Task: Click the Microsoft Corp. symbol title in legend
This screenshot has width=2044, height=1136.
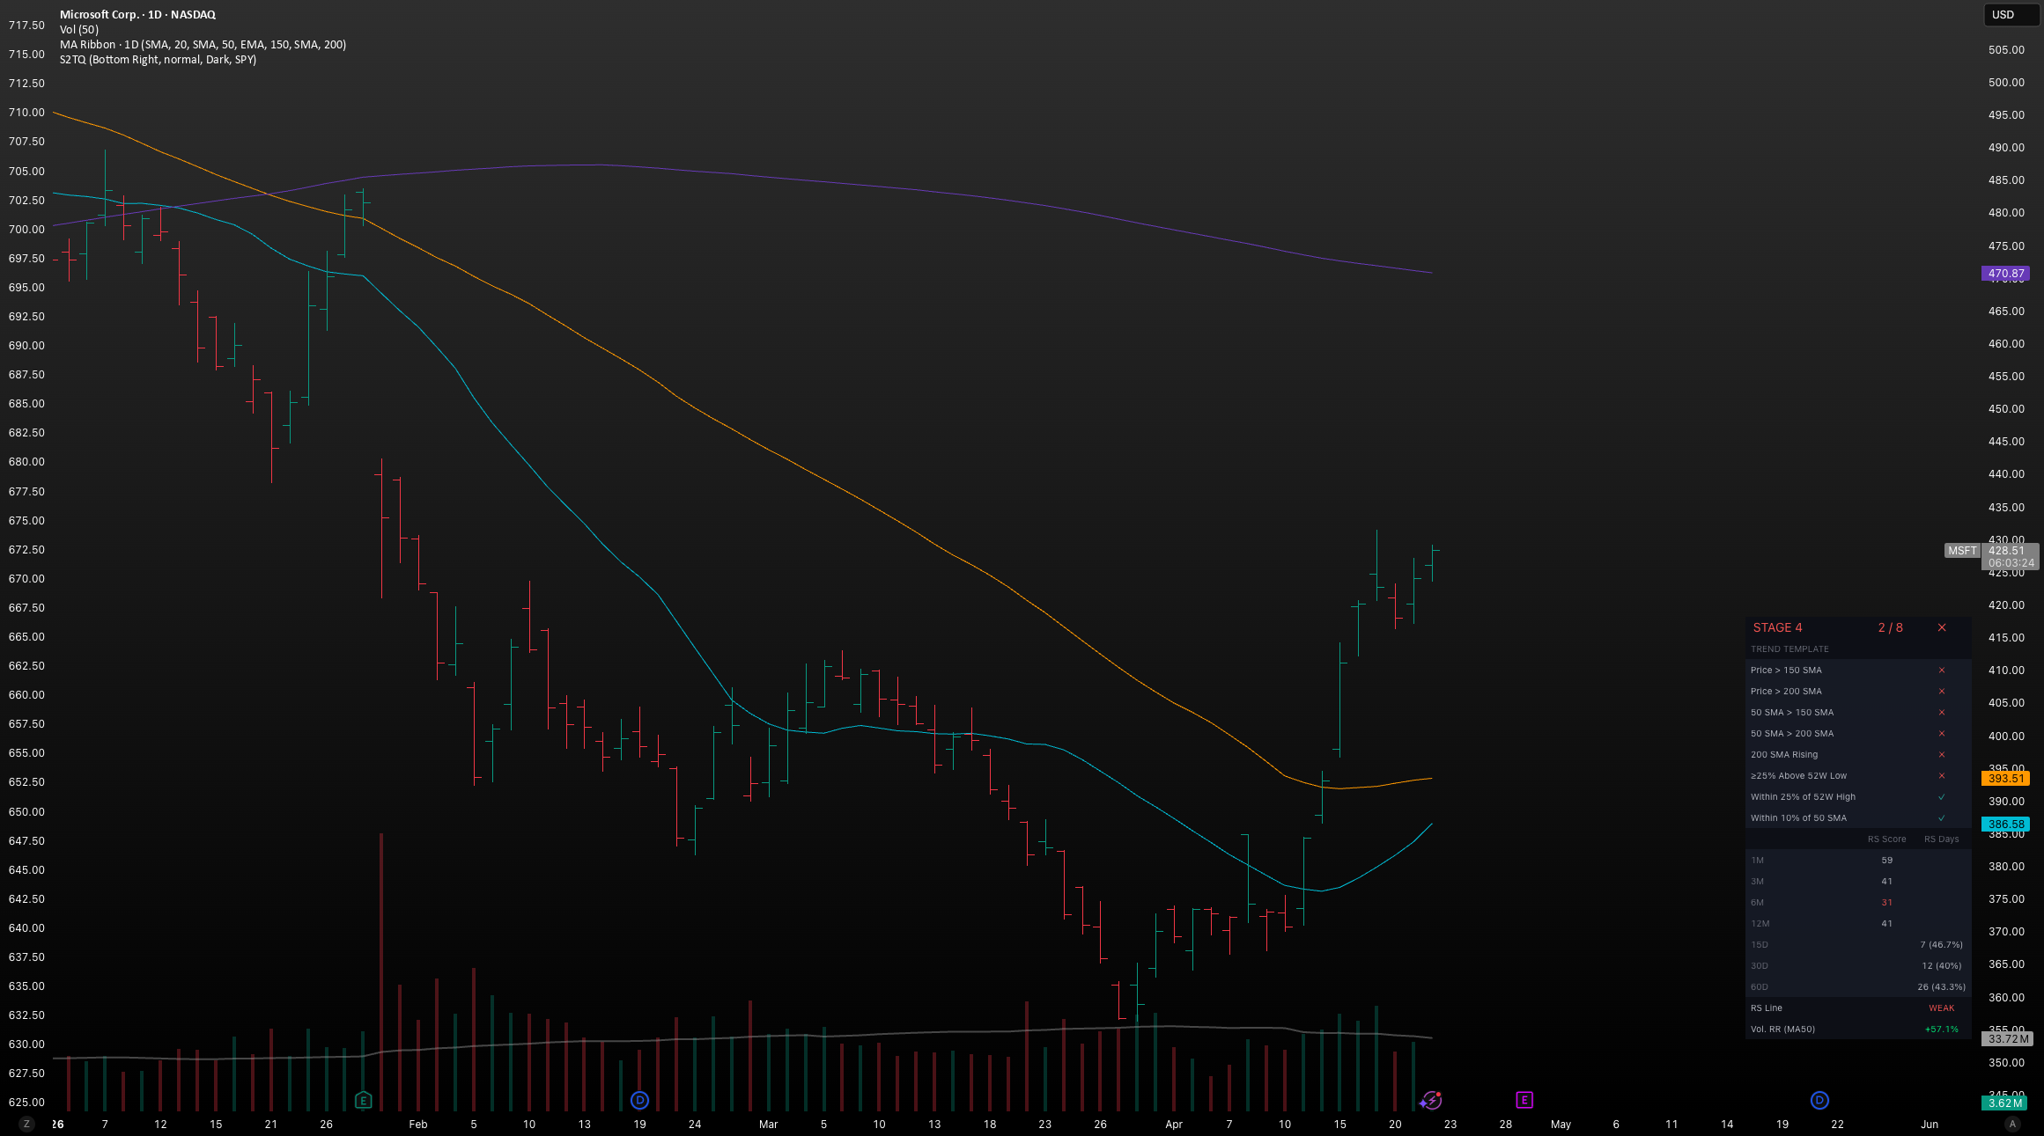Action: 137,14
